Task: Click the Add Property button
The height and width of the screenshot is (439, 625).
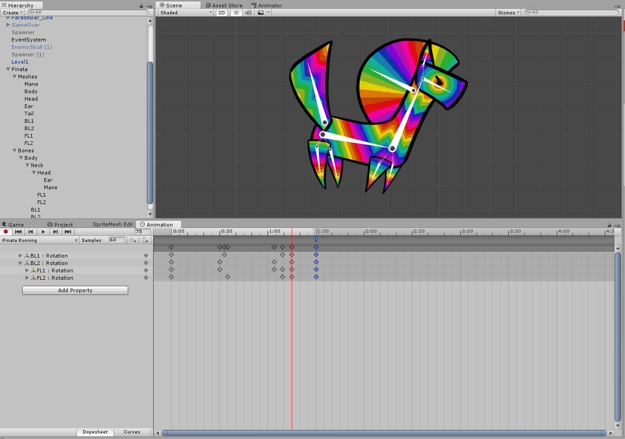Action: [x=75, y=290]
